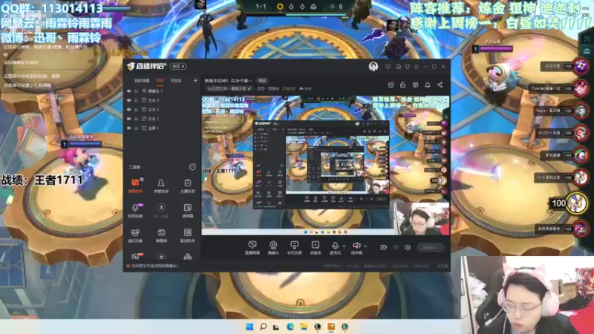Open settings gear on 弹幕助手 tool
The width and height of the screenshot is (594, 334).
[x=142, y=179]
